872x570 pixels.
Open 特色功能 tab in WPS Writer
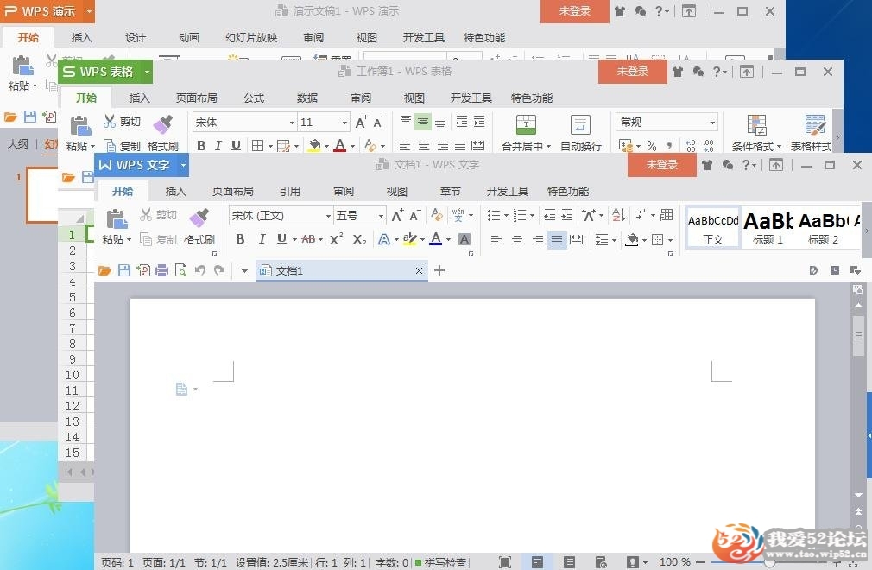568,192
